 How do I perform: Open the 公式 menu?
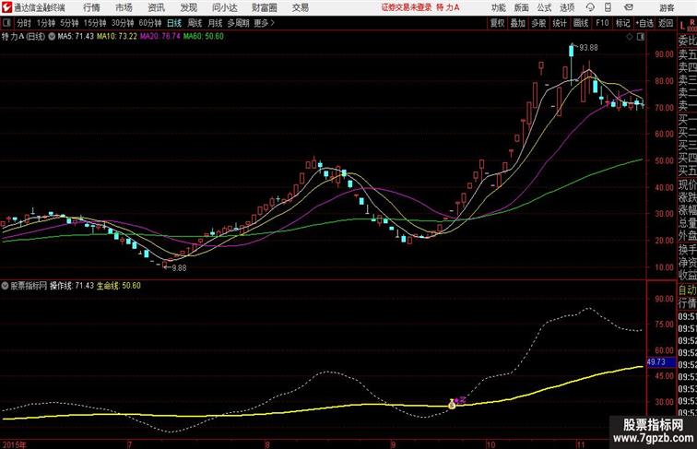click(x=544, y=7)
